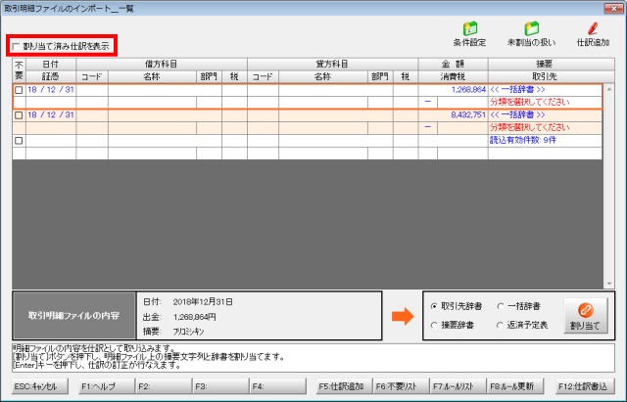Select 摘要辞書 radio button
This screenshot has height=402, width=627.
click(x=434, y=326)
